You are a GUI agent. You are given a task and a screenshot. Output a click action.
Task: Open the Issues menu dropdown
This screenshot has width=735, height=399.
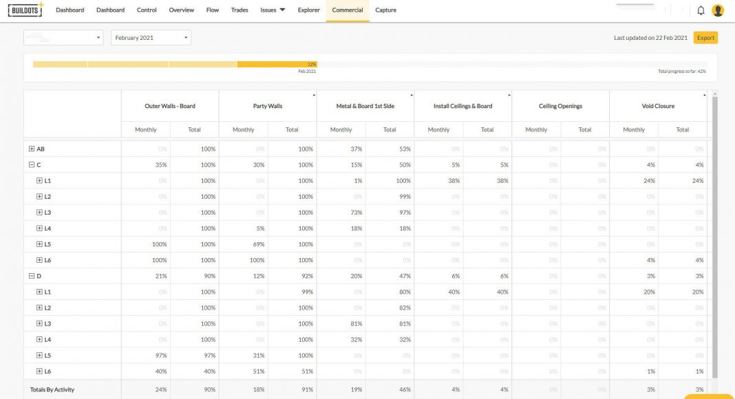(273, 10)
